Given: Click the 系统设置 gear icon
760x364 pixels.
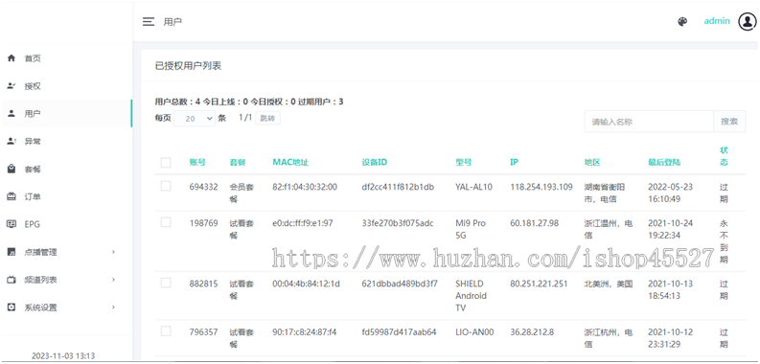Looking at the screenshot, I should point(12,307).
